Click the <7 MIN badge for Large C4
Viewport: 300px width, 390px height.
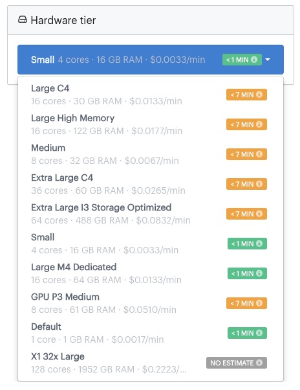pos(246,95)
